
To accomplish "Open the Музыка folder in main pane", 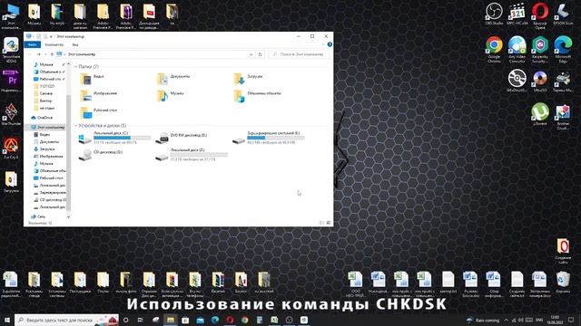I will pyautogui.click(x=171, y=95).
